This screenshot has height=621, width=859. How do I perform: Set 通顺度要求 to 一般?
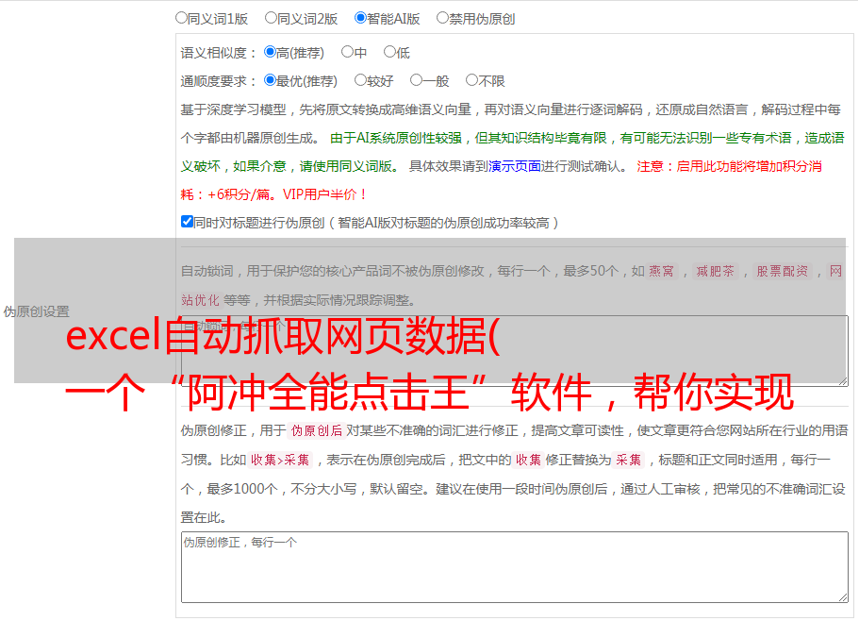417,80
